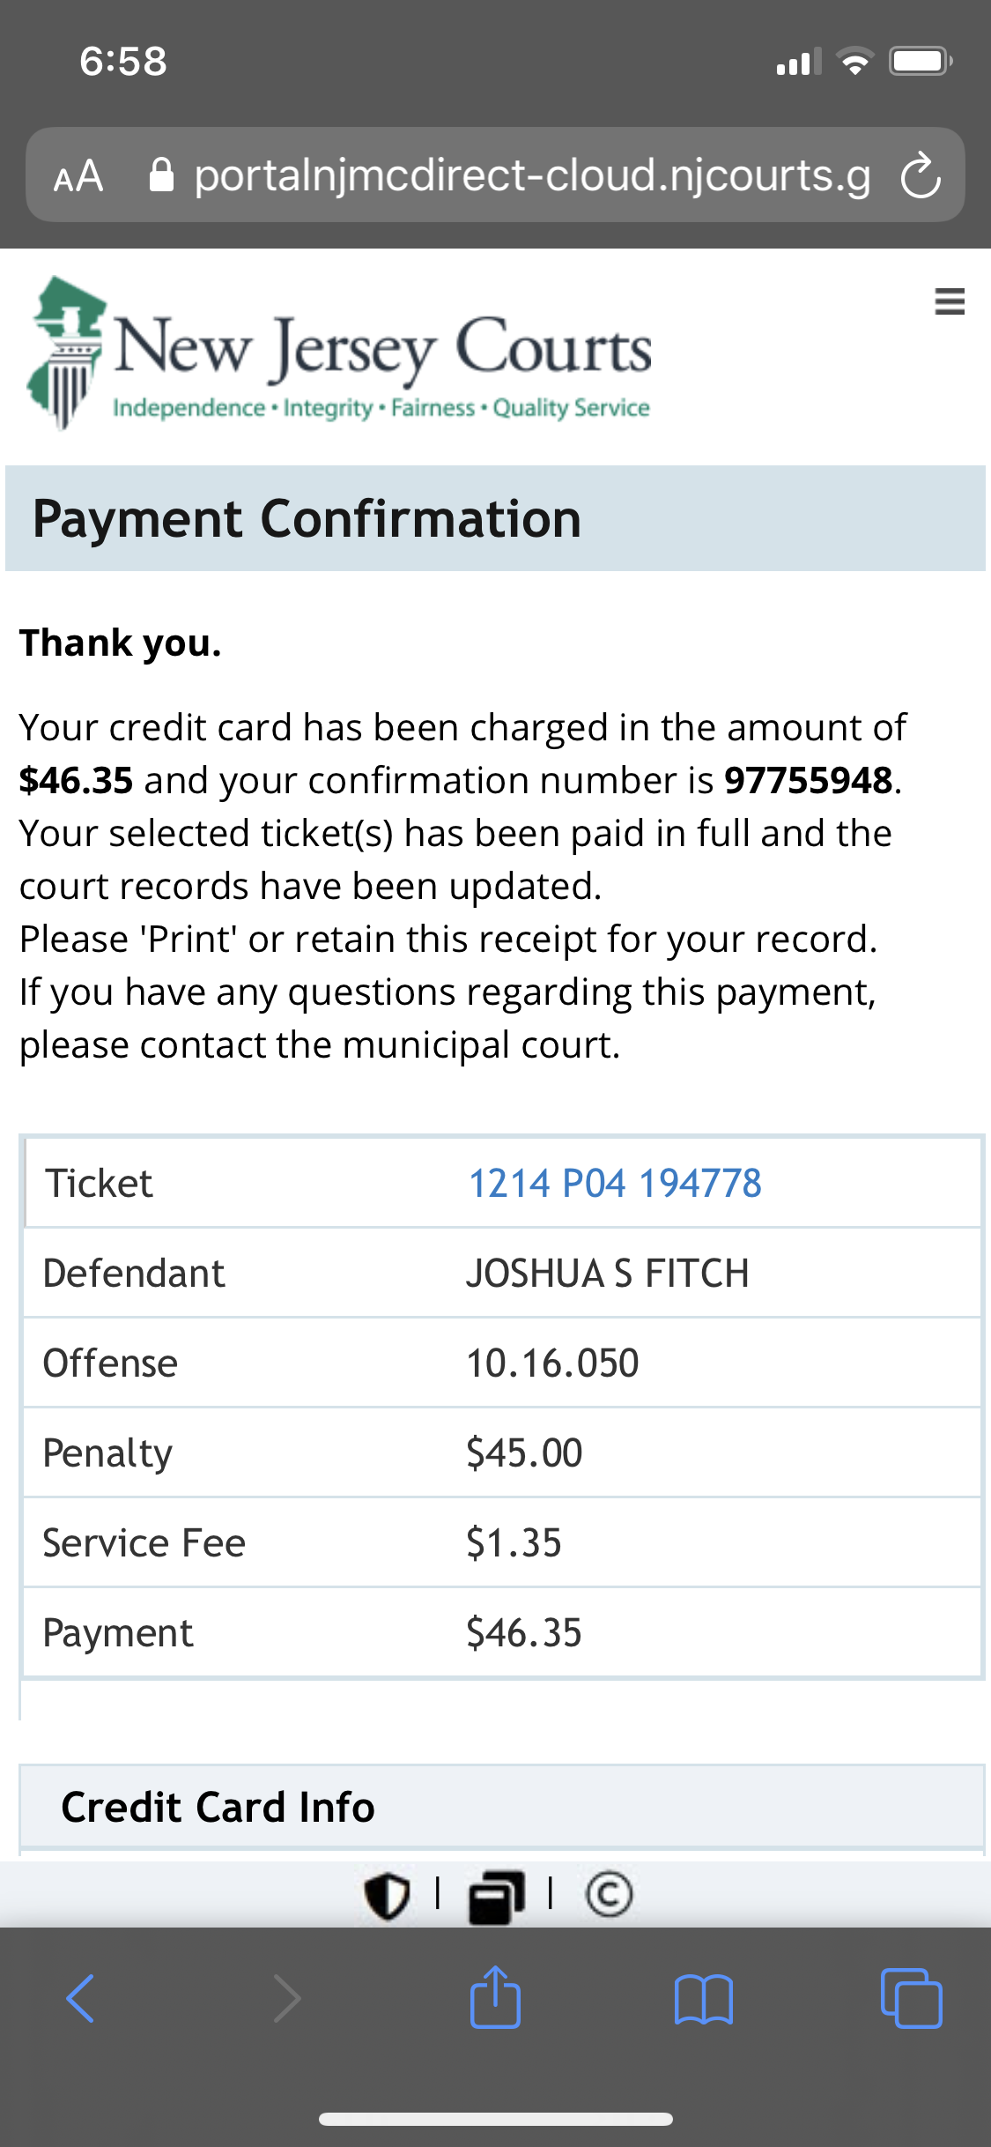
Task: Tap the battery icon in status bar
Action: click(x=919, y=62)
